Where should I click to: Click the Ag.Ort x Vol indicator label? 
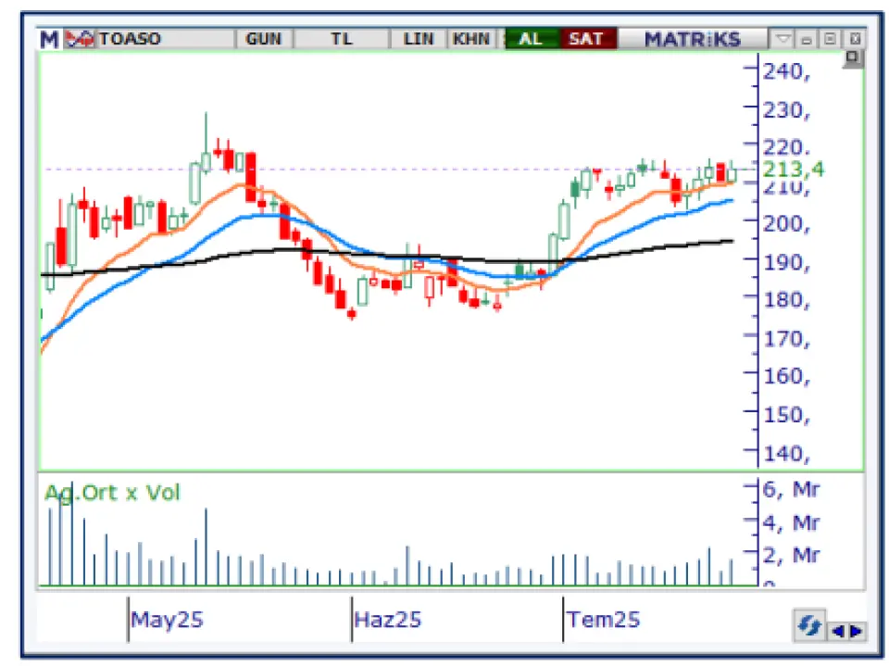(112, 493)
